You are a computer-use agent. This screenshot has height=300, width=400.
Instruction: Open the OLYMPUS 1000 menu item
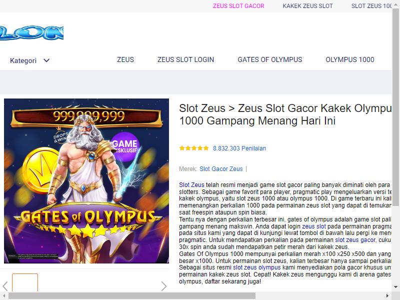point(350,59)
